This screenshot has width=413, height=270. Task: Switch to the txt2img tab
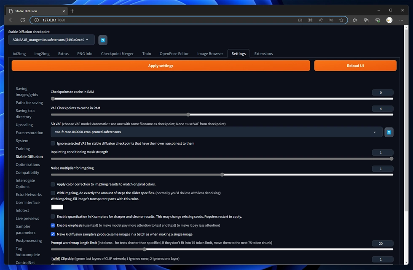[x=19, y=54]
